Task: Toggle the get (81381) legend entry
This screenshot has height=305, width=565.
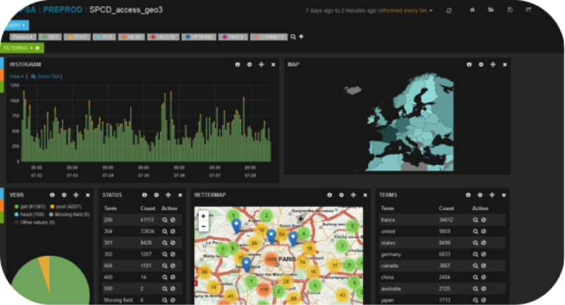Action: [x=30, y=207]
